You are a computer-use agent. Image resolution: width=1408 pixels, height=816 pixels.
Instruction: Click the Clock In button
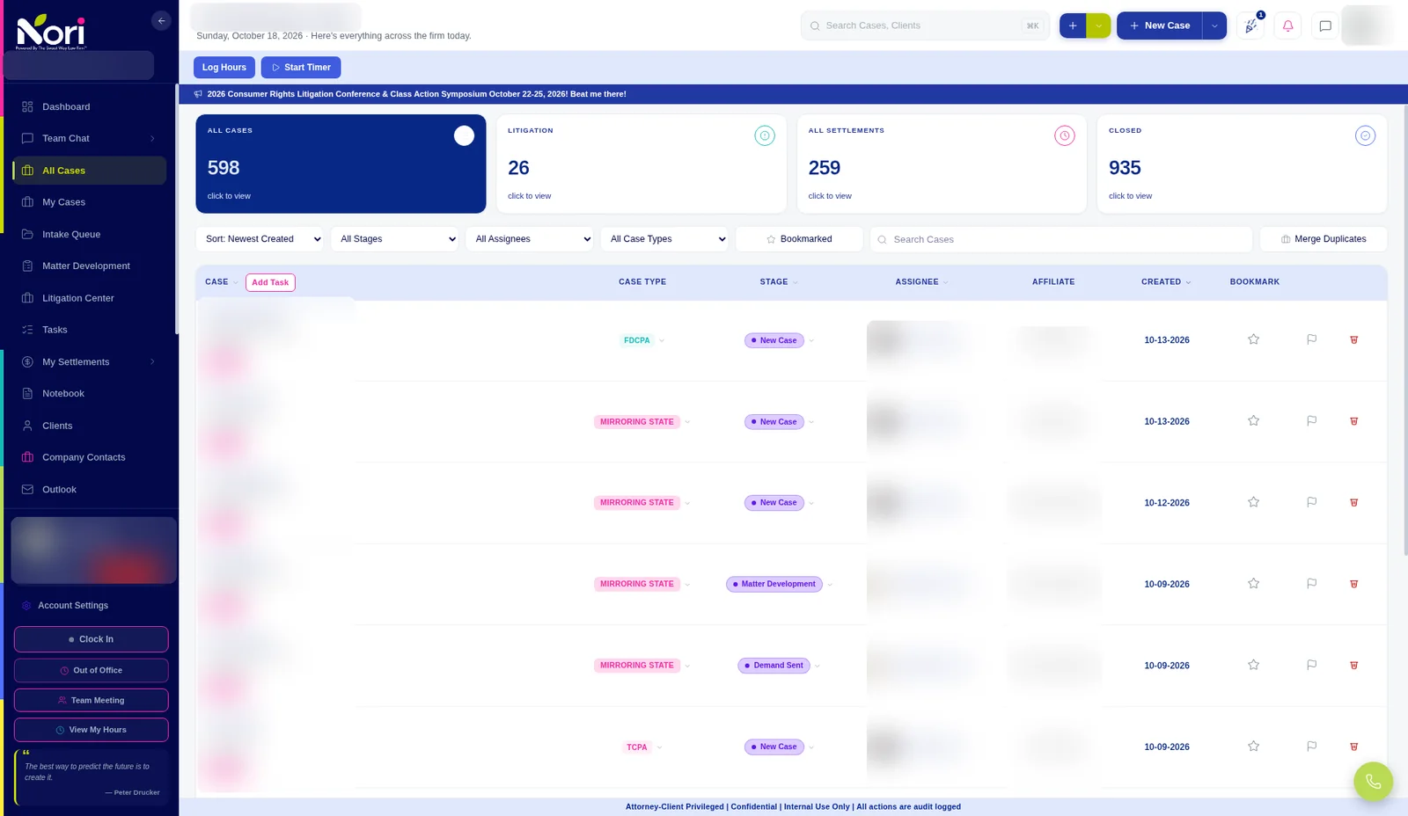(92, 639)
